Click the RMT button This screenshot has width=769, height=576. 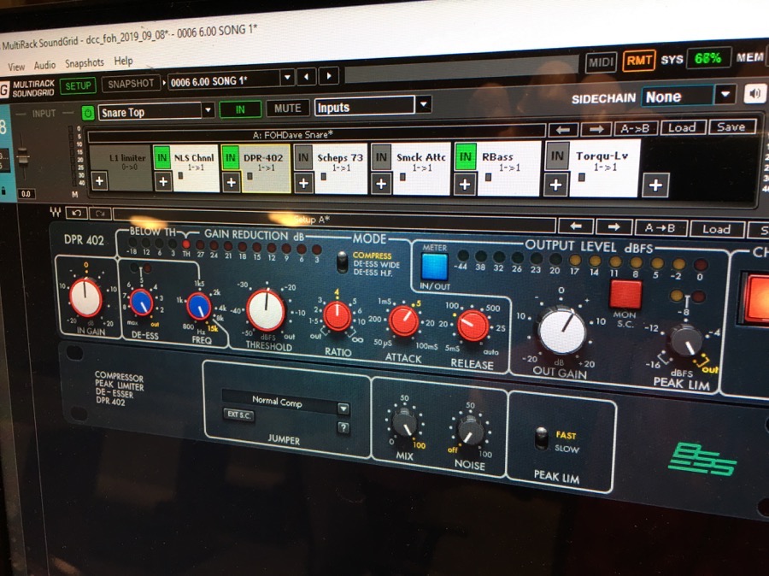(x=639, y=61)
